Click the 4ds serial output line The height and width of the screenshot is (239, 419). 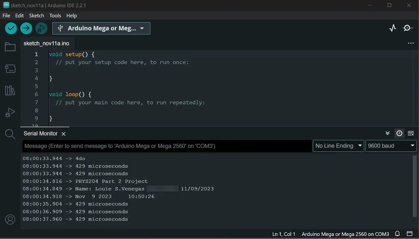point(54,158)
